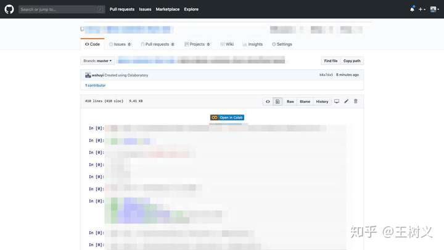Focus the Search or jump to field
The width and height of the screenshot is (444, 250).
62,9
